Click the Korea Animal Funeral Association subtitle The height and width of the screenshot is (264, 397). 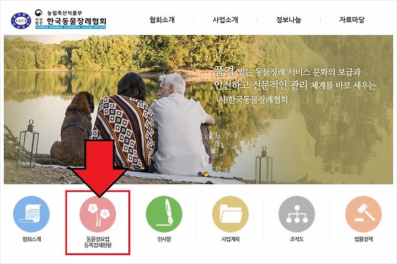(x=71, y=27)
